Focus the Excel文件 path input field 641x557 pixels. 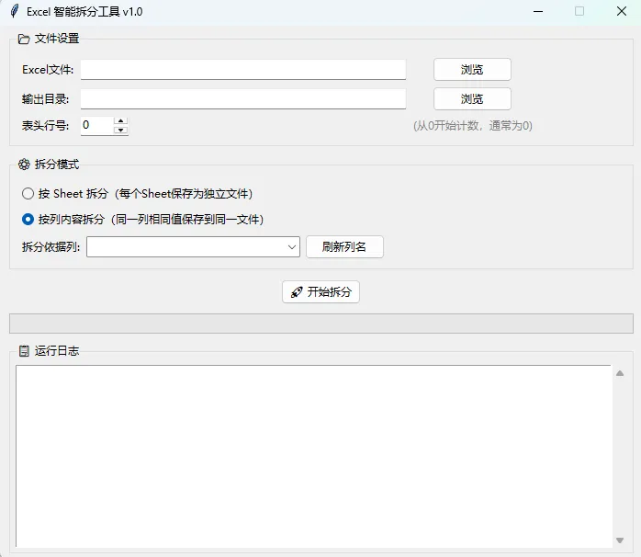coord(243,70)
